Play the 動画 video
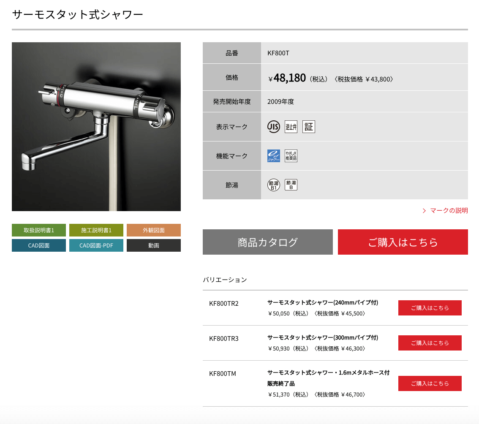Viewport: 479px width, 424px height. point(154,245)
